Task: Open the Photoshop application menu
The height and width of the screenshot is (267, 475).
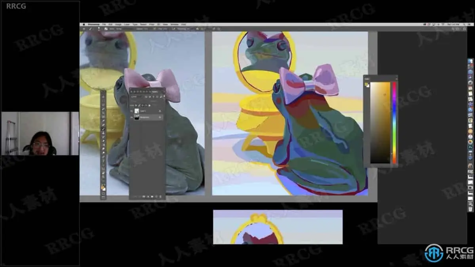Action: click(94, 25)
